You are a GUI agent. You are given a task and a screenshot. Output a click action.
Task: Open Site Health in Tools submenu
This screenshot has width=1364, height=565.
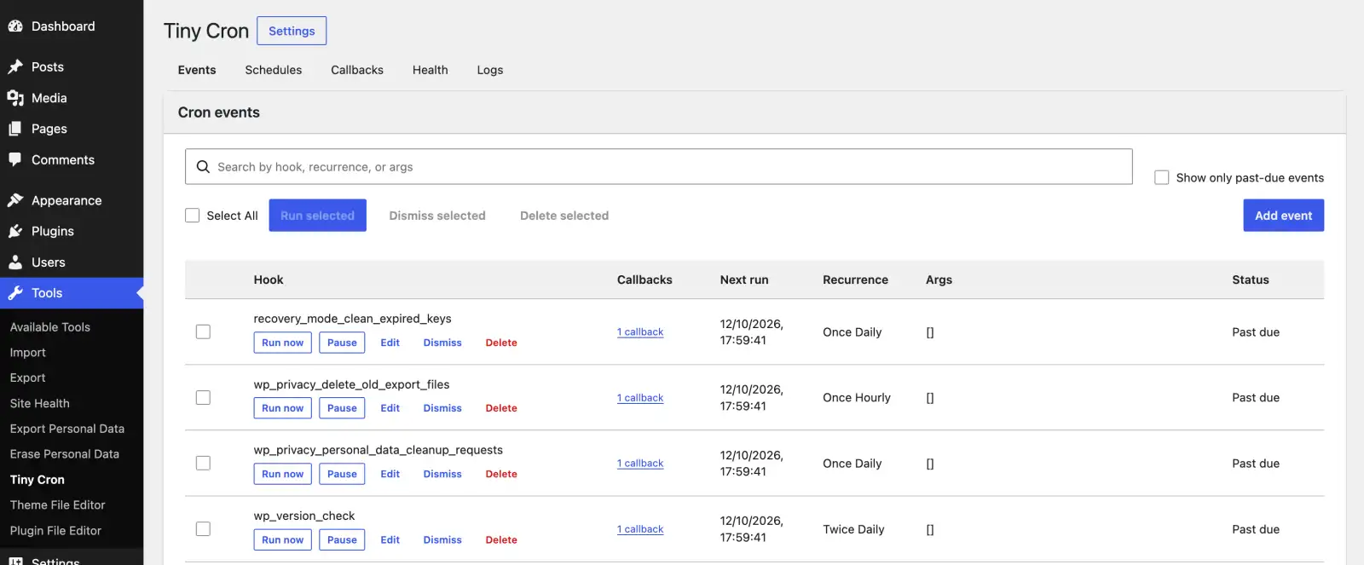pyautogui.click(x=40, y=403)
